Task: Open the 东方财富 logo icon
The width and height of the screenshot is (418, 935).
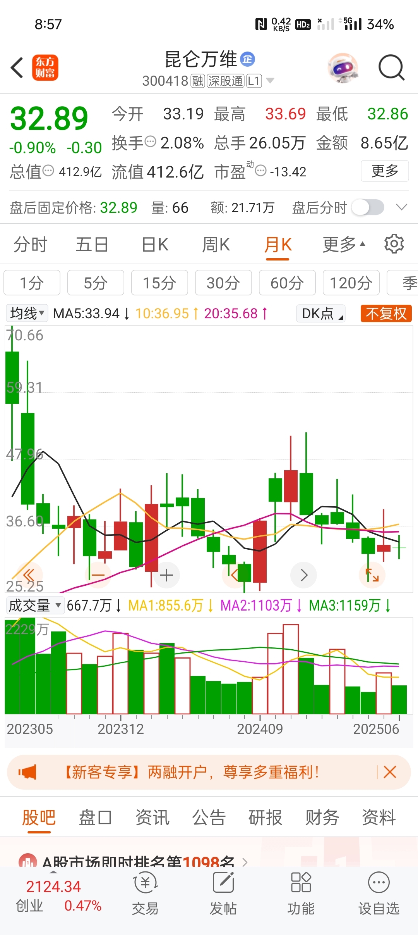Action: [x=45, y=67]
